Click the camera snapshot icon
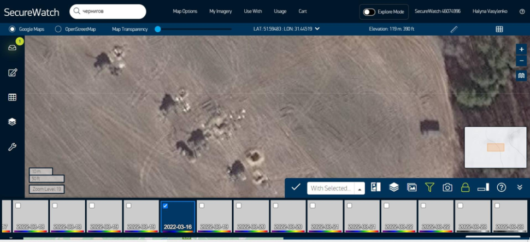This screenshot has height=242, width=530. (447, 187)
